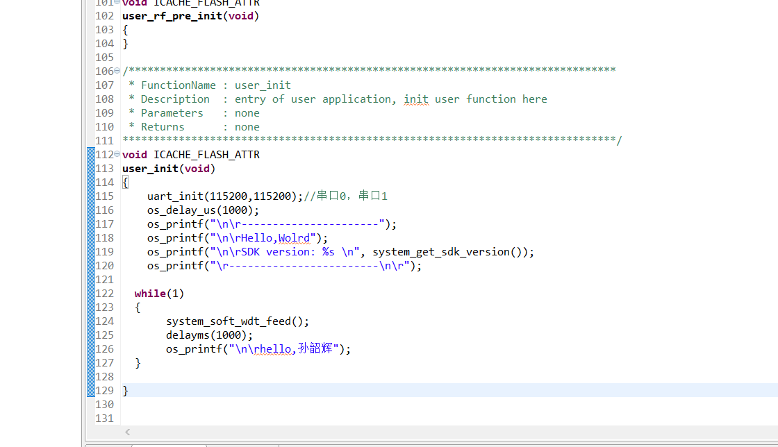Click the 'Returns : none' comment line
Viewport: 778px width, 447px height.
(x=194, y=127)
